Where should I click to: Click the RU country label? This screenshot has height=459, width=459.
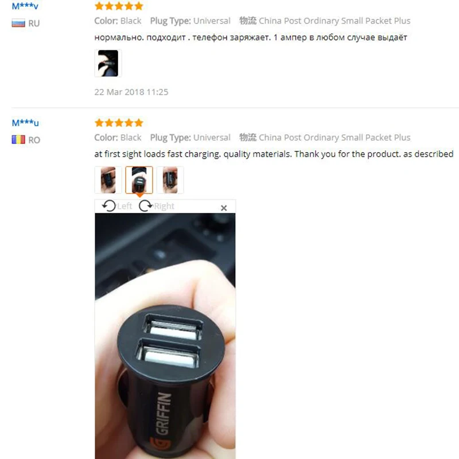click(34, 24)
